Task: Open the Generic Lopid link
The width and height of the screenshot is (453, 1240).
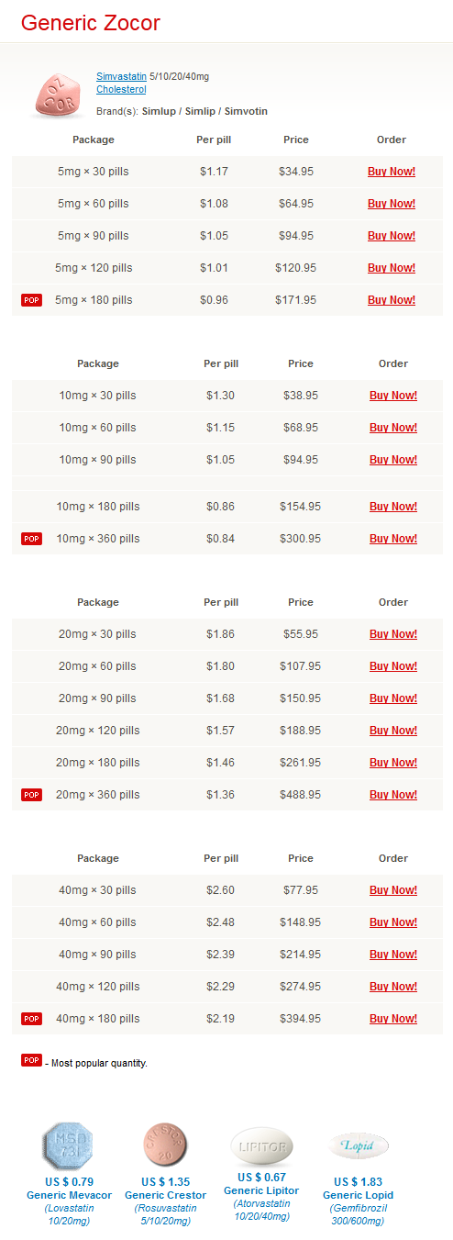Action: coord(358,1195)
